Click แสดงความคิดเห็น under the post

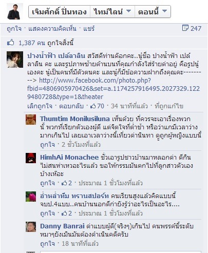pos(52,29)
